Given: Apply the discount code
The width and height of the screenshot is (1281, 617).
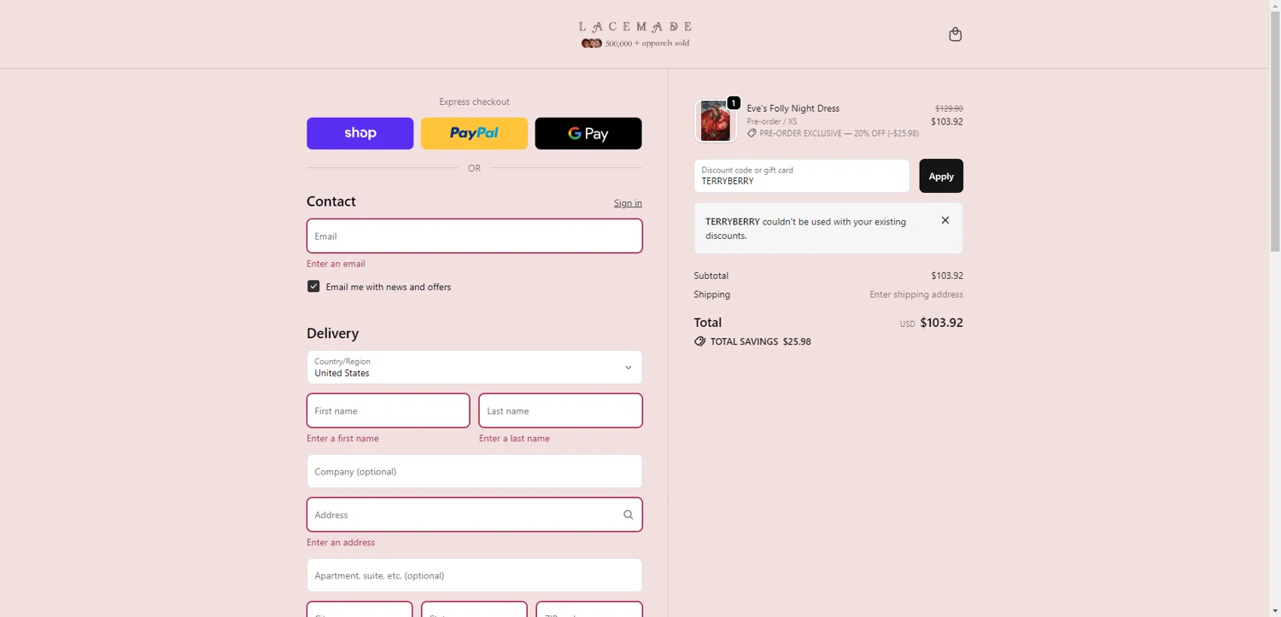Looking at the screenshot, I should [x=941, y=176].
